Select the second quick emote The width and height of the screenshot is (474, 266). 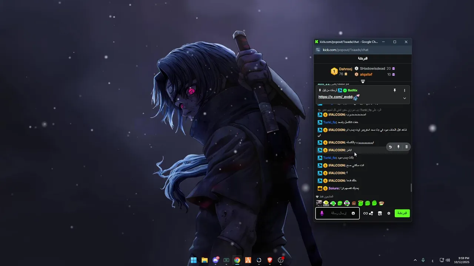click(326, 203)
